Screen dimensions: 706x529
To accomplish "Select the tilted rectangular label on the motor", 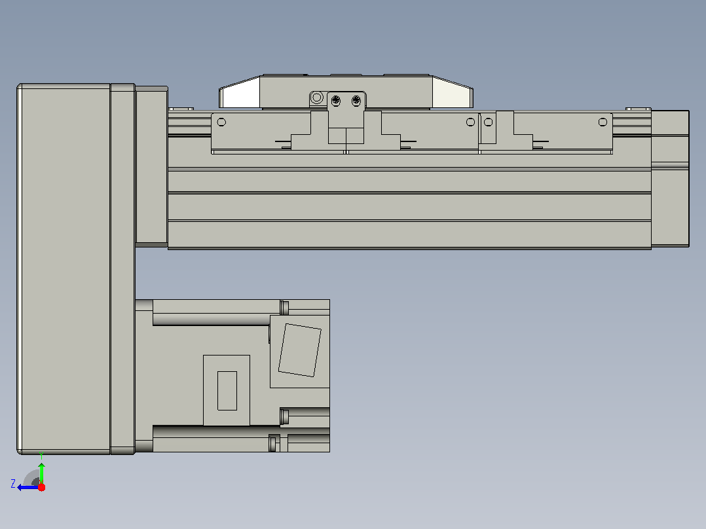I will (300, 350).
